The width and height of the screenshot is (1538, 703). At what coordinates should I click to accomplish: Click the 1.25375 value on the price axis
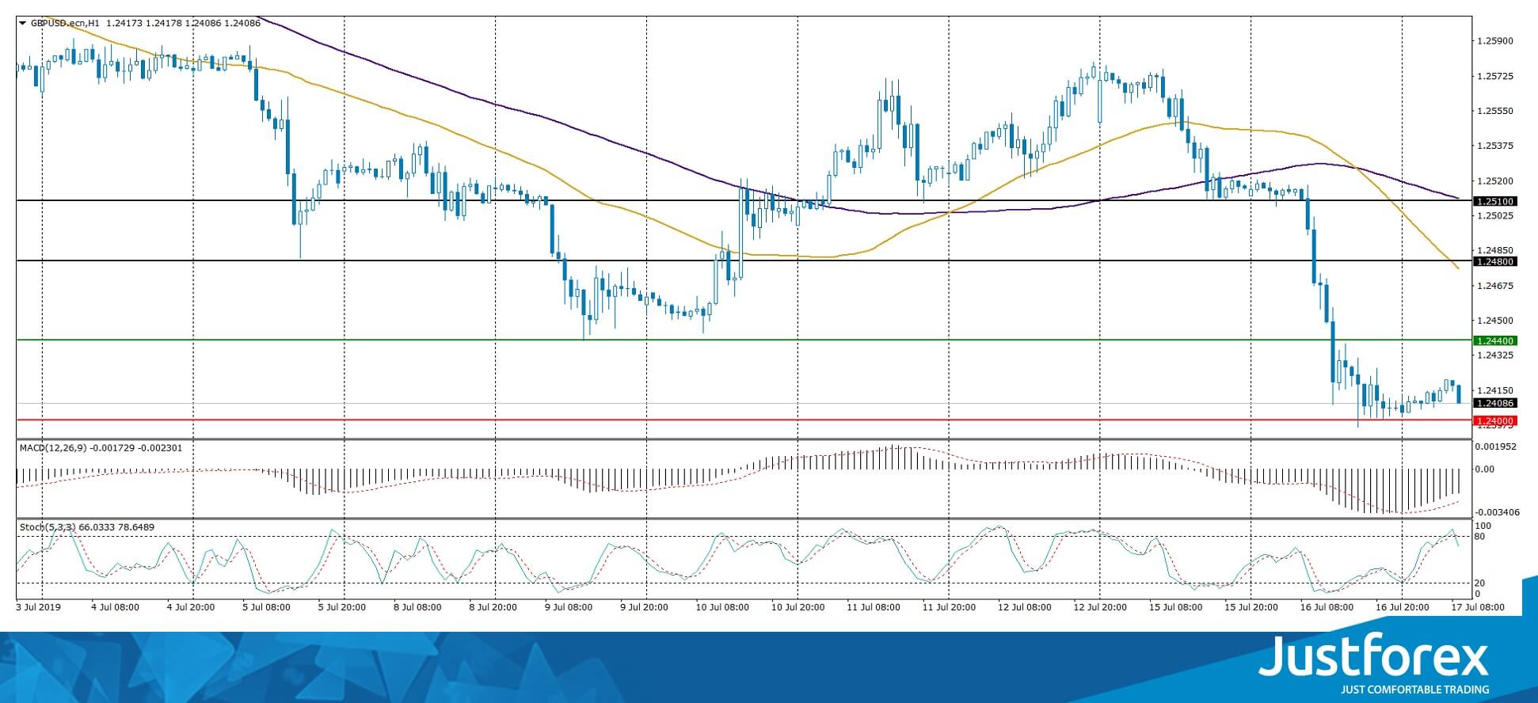click(x=1495, y=146)
